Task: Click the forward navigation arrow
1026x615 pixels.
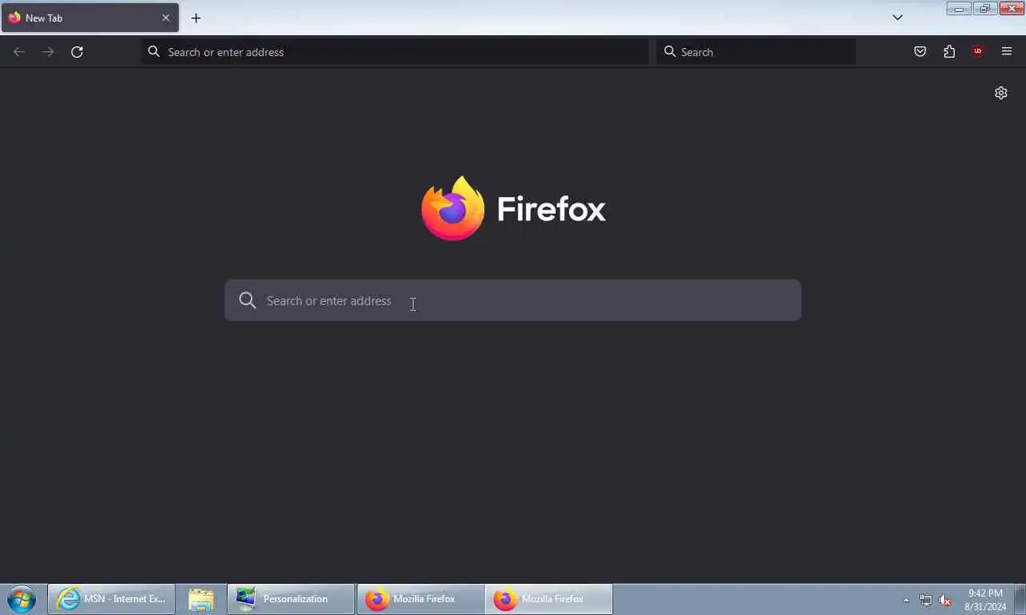Action: point(48,52)
